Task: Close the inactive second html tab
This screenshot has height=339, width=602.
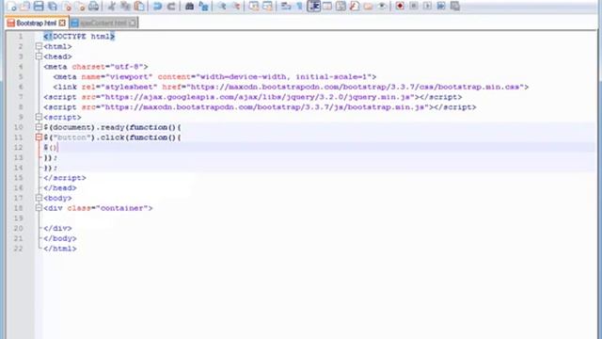Action: point(132,23)
